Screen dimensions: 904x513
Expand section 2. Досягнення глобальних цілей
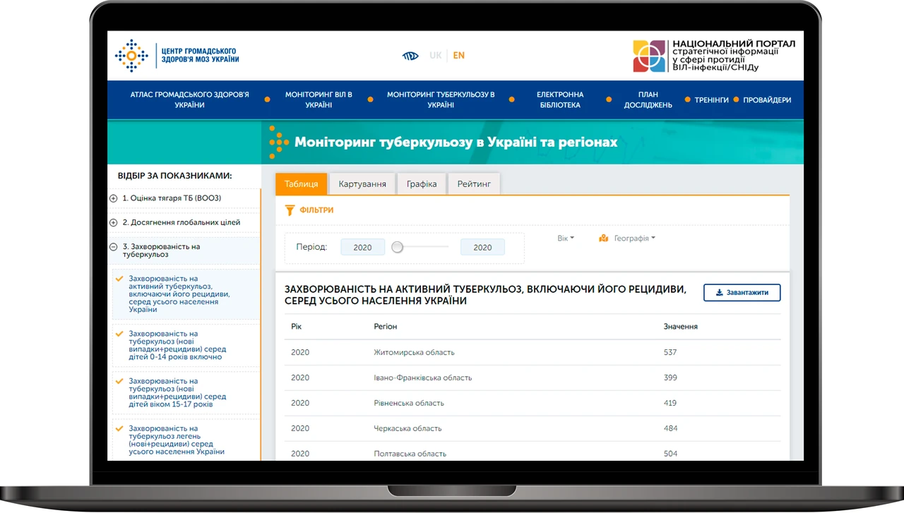113,223
